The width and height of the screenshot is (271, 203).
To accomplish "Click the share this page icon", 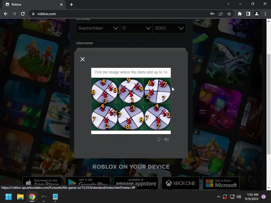I will point(221,14).
